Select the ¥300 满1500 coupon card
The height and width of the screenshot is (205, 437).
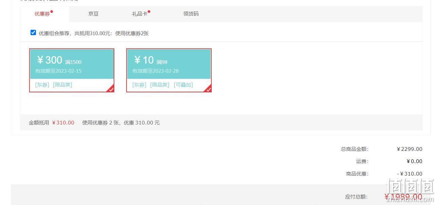72,70
